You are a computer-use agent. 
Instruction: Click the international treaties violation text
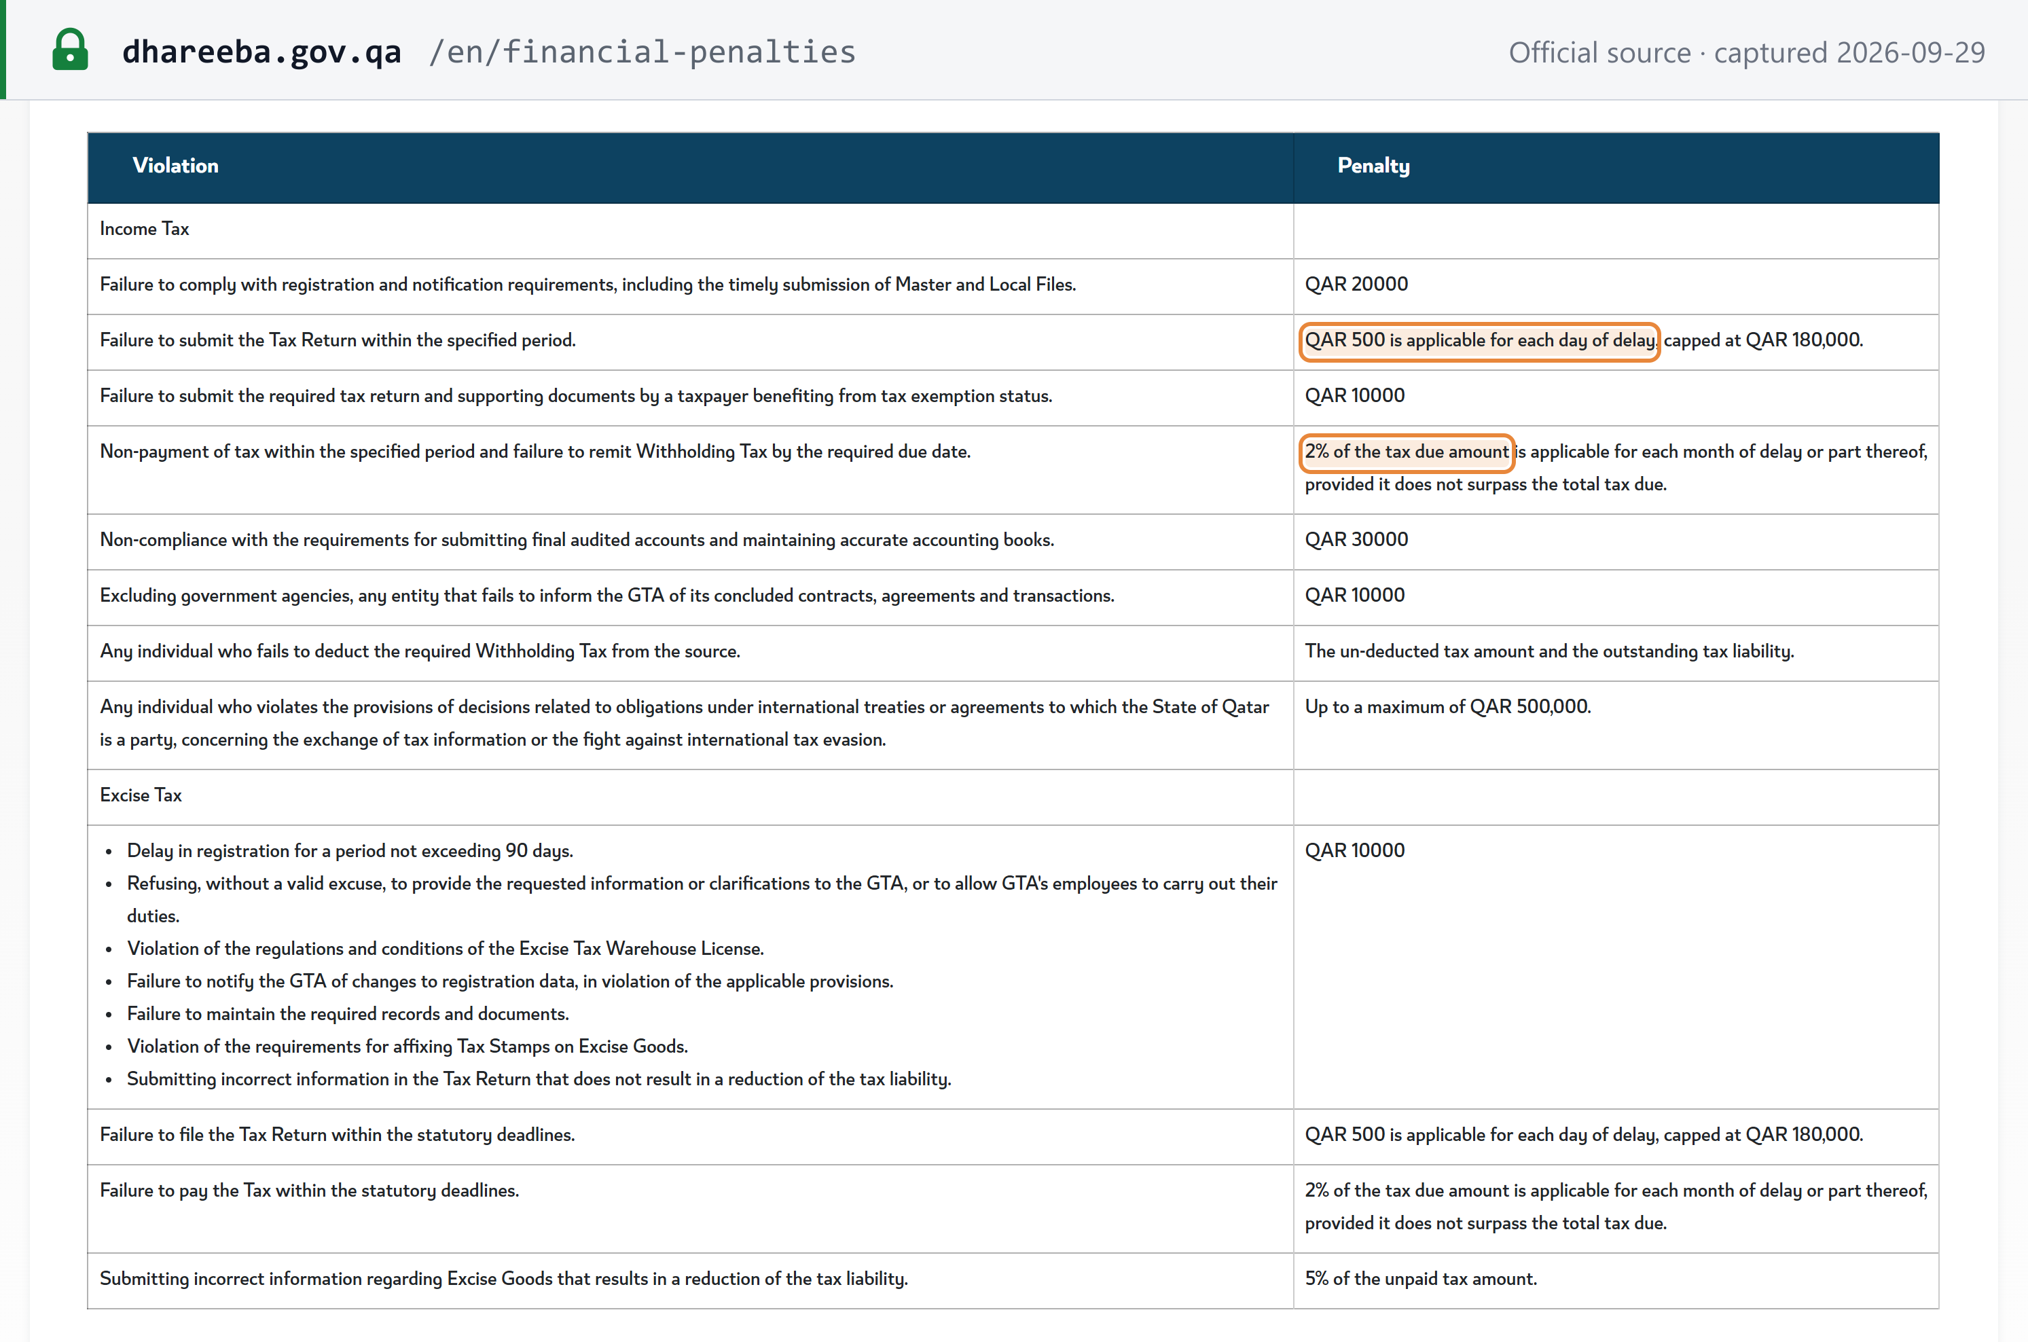pyautogui.click(x=685, y=723)
